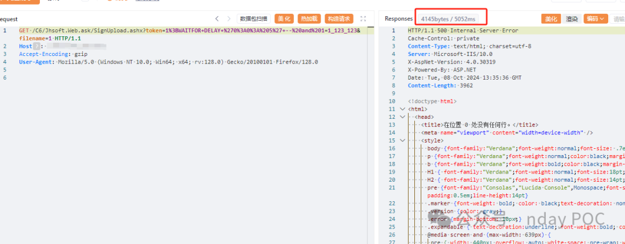Click the User-Agent header line
625x244 pixels.
coord(168,62)
